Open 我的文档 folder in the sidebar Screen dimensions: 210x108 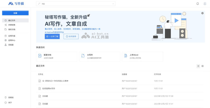click(x=12, y=29)
